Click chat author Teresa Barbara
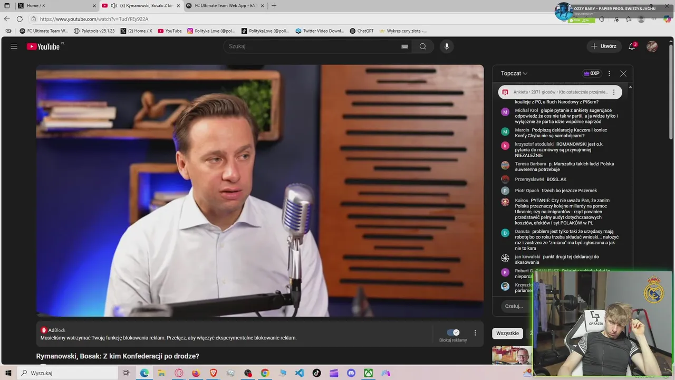 [x=531, y=164]
